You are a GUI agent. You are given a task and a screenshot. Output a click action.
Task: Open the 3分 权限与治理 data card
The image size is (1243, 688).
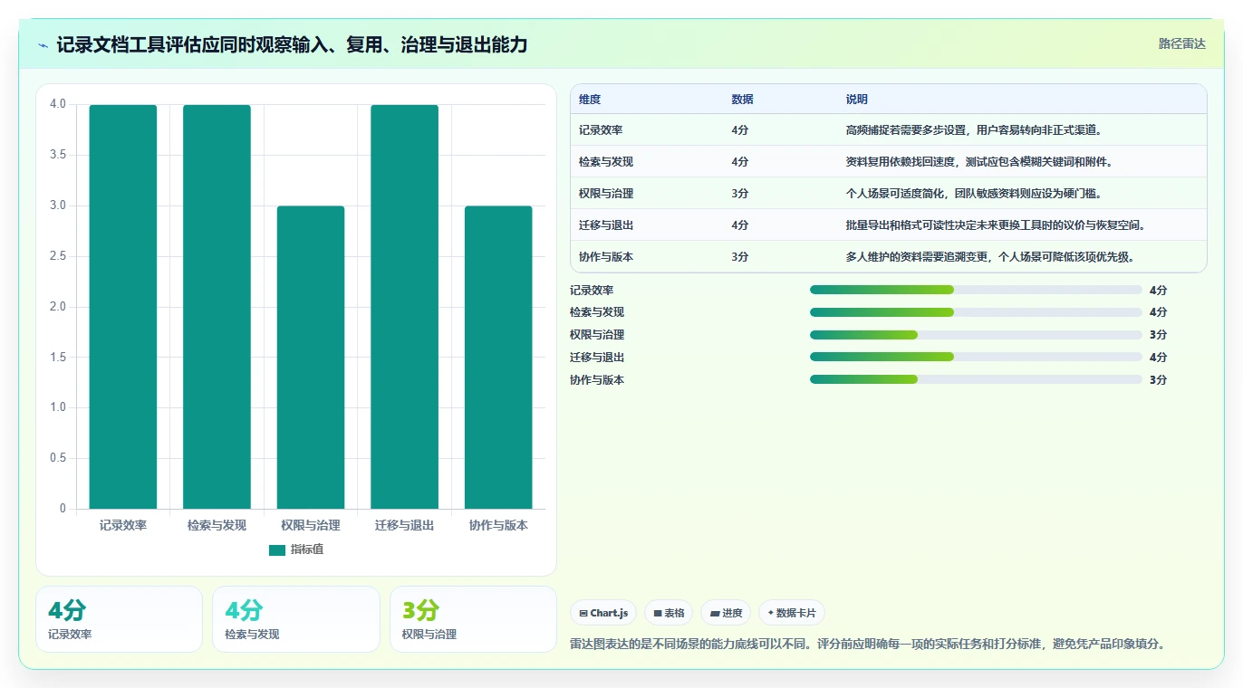click(x=473, y=619)
